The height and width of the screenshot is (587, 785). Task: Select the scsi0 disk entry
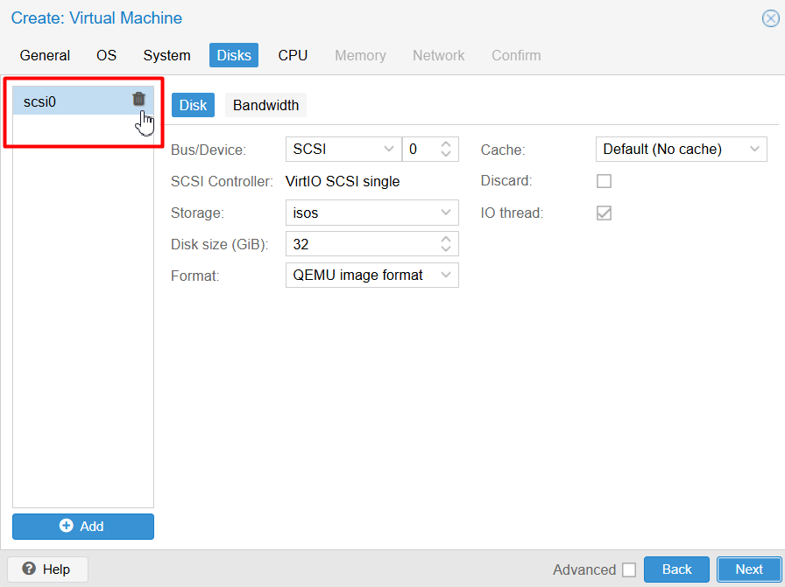coord(83,101)
